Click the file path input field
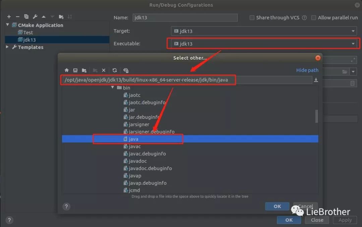 tap(187, 80)
